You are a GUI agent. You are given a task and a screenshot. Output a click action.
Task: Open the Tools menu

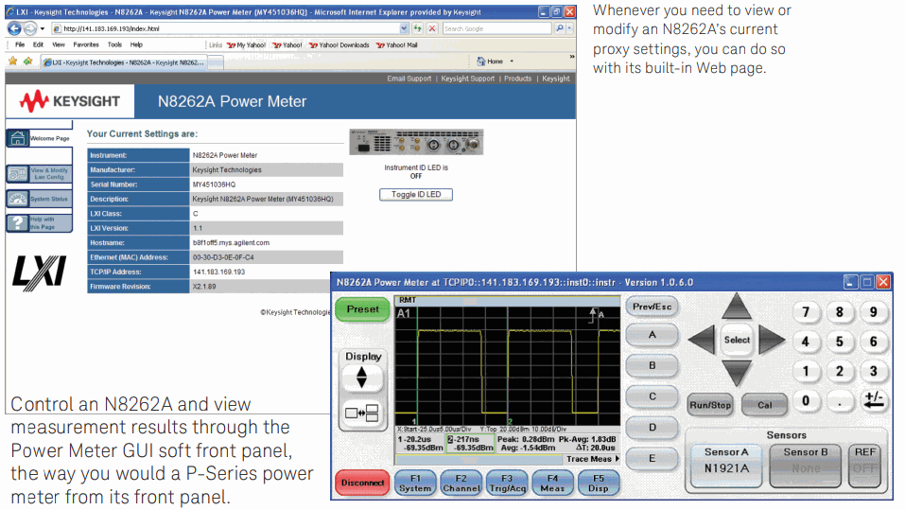114,44
